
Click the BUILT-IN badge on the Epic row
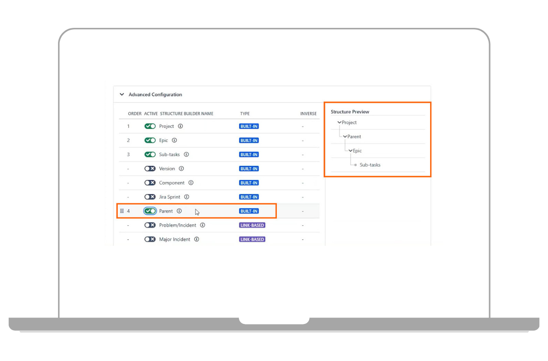coord(248,140)
